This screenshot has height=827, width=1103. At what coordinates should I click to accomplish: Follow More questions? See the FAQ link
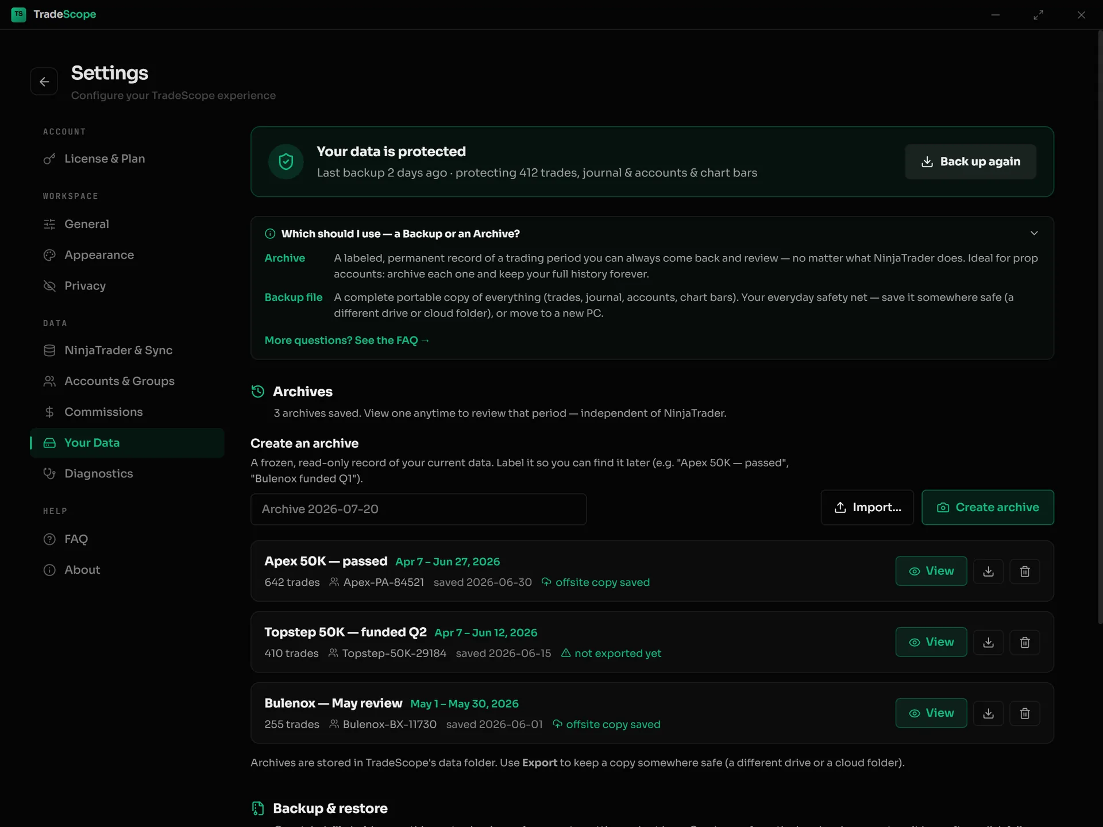tap(347, 341)
